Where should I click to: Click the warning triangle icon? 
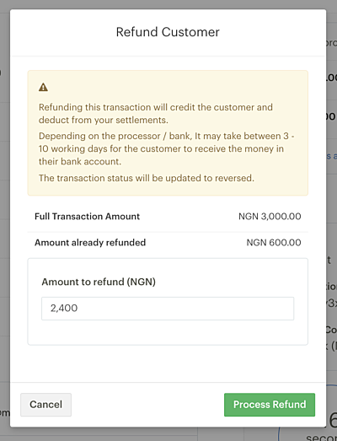[x=43, y=88]
